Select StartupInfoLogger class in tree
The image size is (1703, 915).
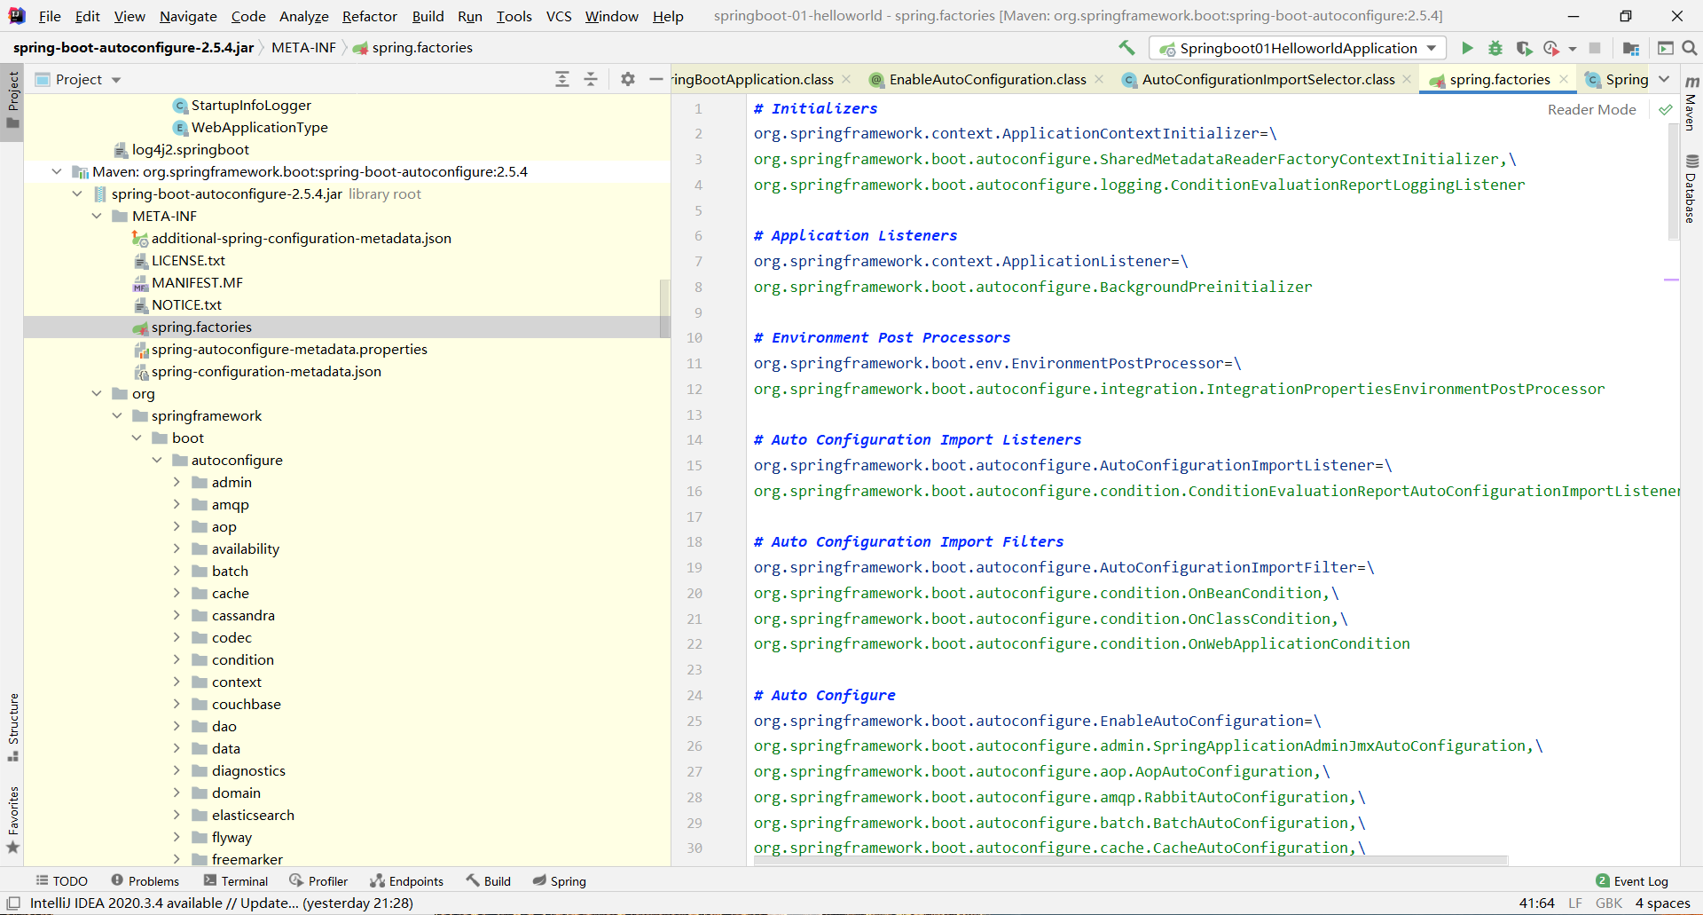(251, 105)
